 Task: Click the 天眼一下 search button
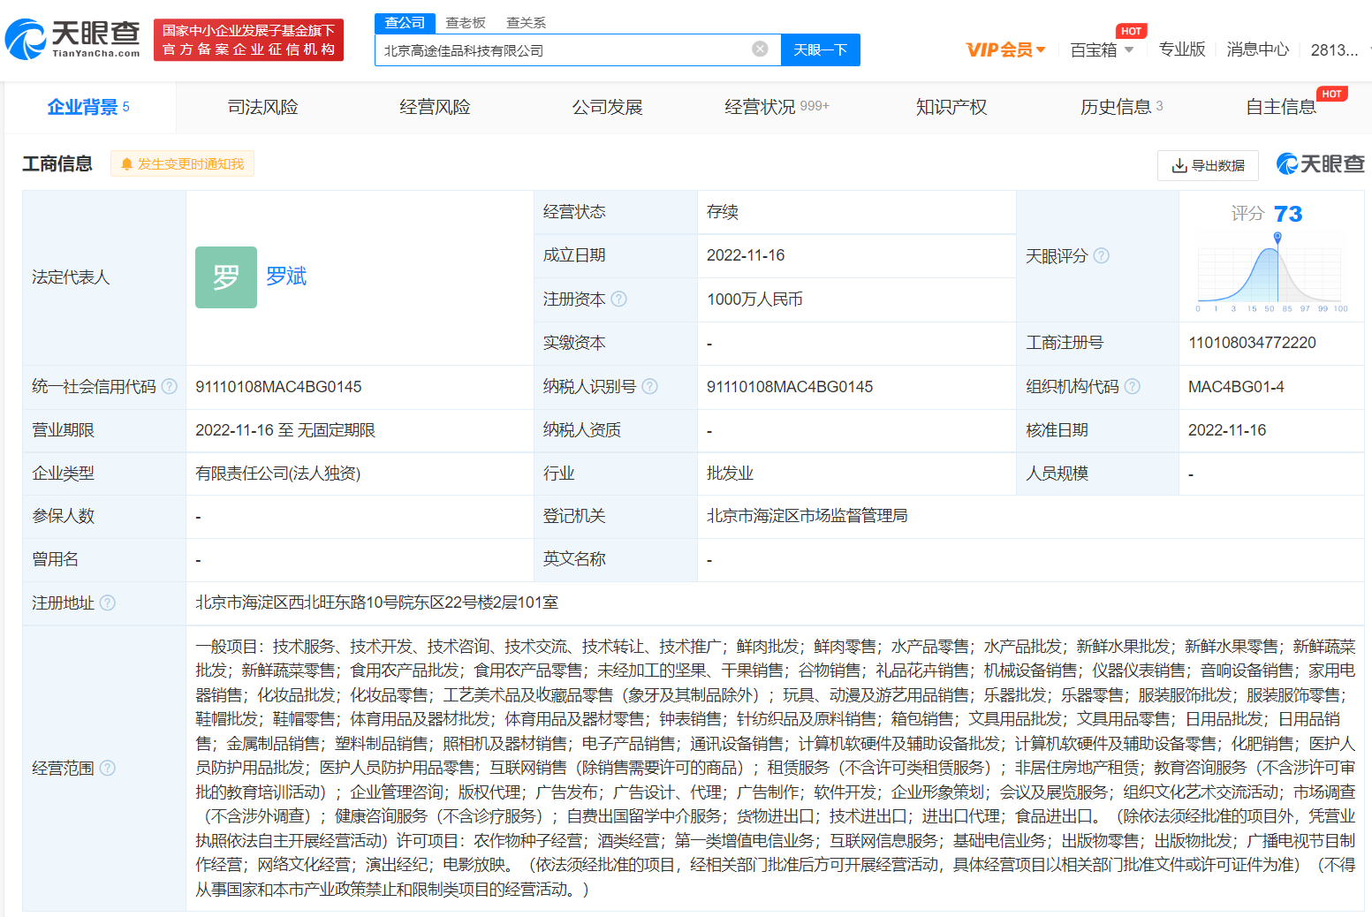click(x=821, y=49)
